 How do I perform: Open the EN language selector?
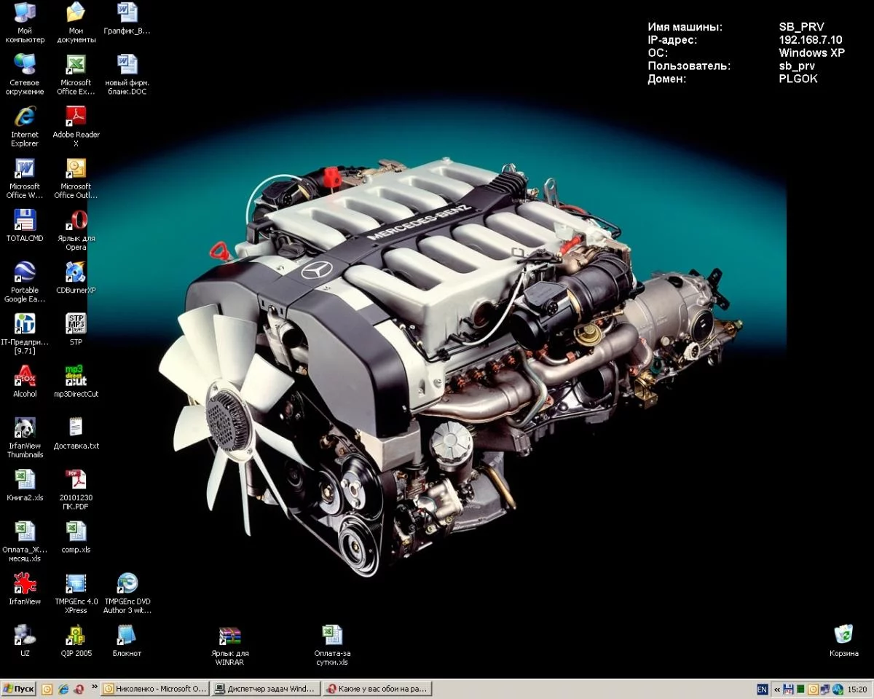click(x=762, y=689)
